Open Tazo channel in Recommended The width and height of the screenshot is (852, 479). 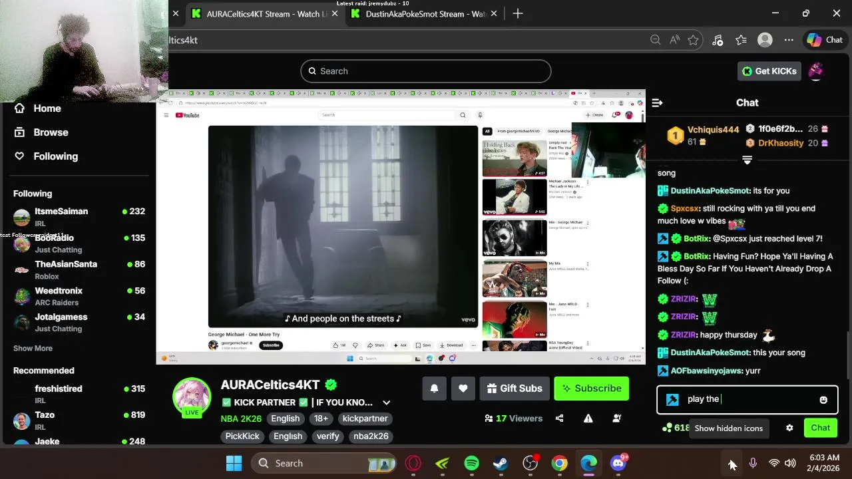[79, 420]
